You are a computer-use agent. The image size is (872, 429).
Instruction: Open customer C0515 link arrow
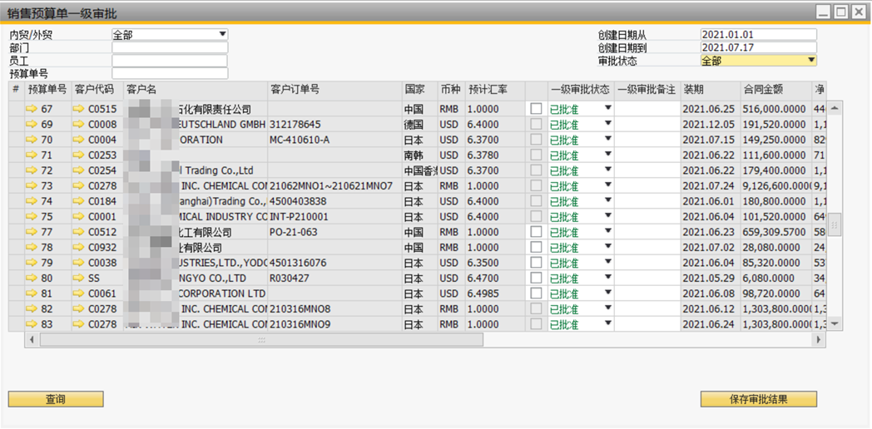pyautogui.click(x=80, y=109)
